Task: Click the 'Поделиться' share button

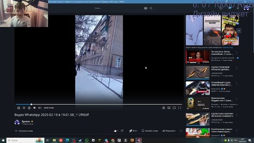Action: 169,131
